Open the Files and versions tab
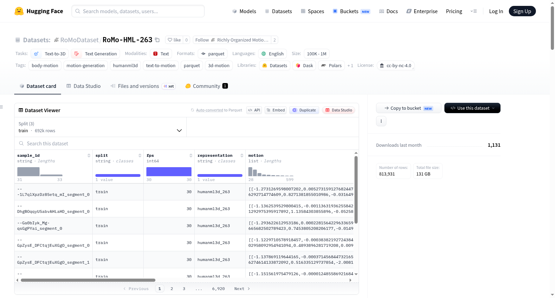Screen dimensions: 555x298 click(143, 86)
